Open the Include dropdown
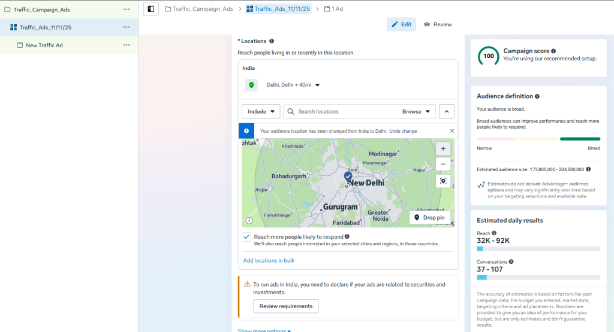Screen dimensions: 614x332 [x=261, y=111]
